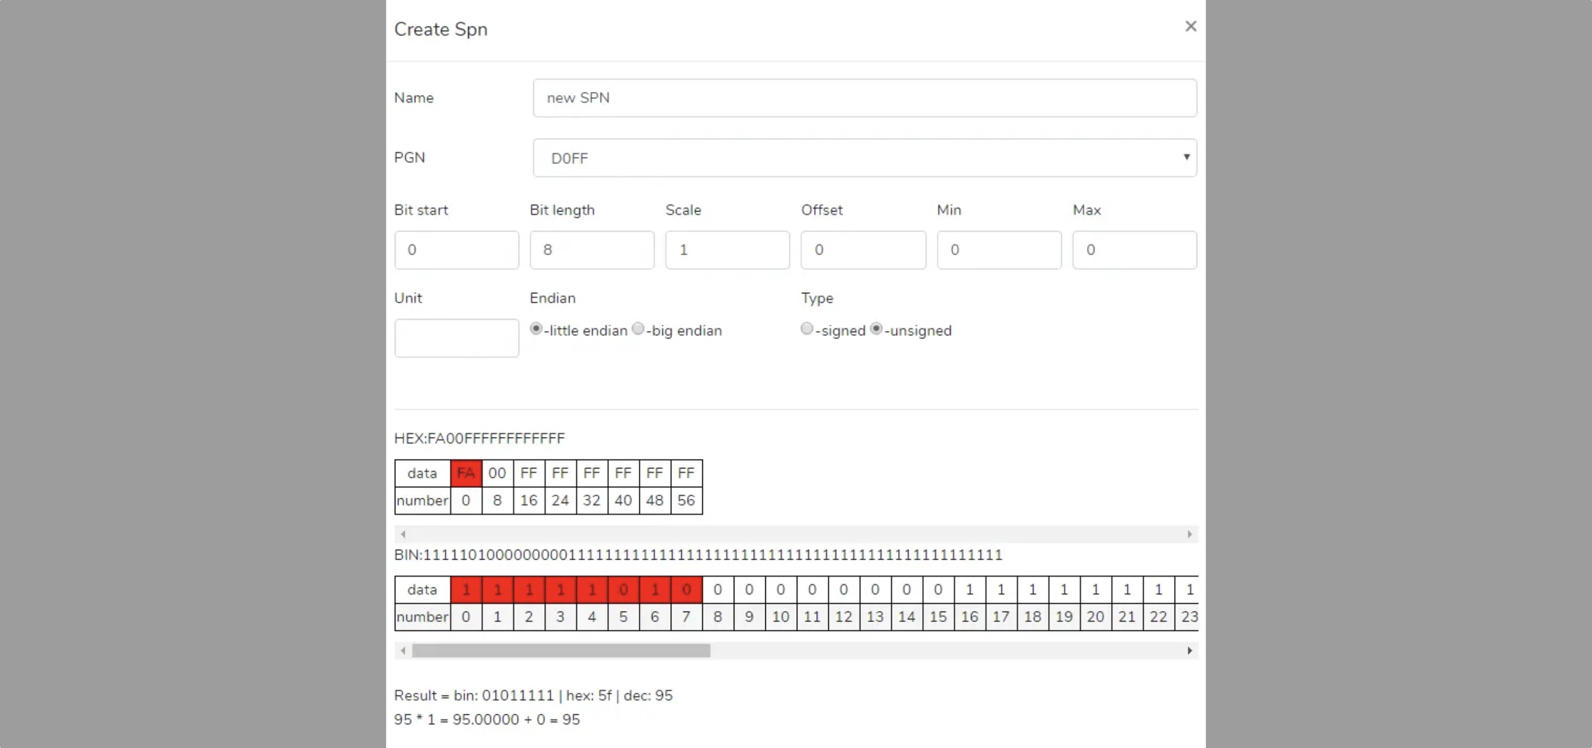Click the left arrow on binary table scrollbar

coord(404,650)
